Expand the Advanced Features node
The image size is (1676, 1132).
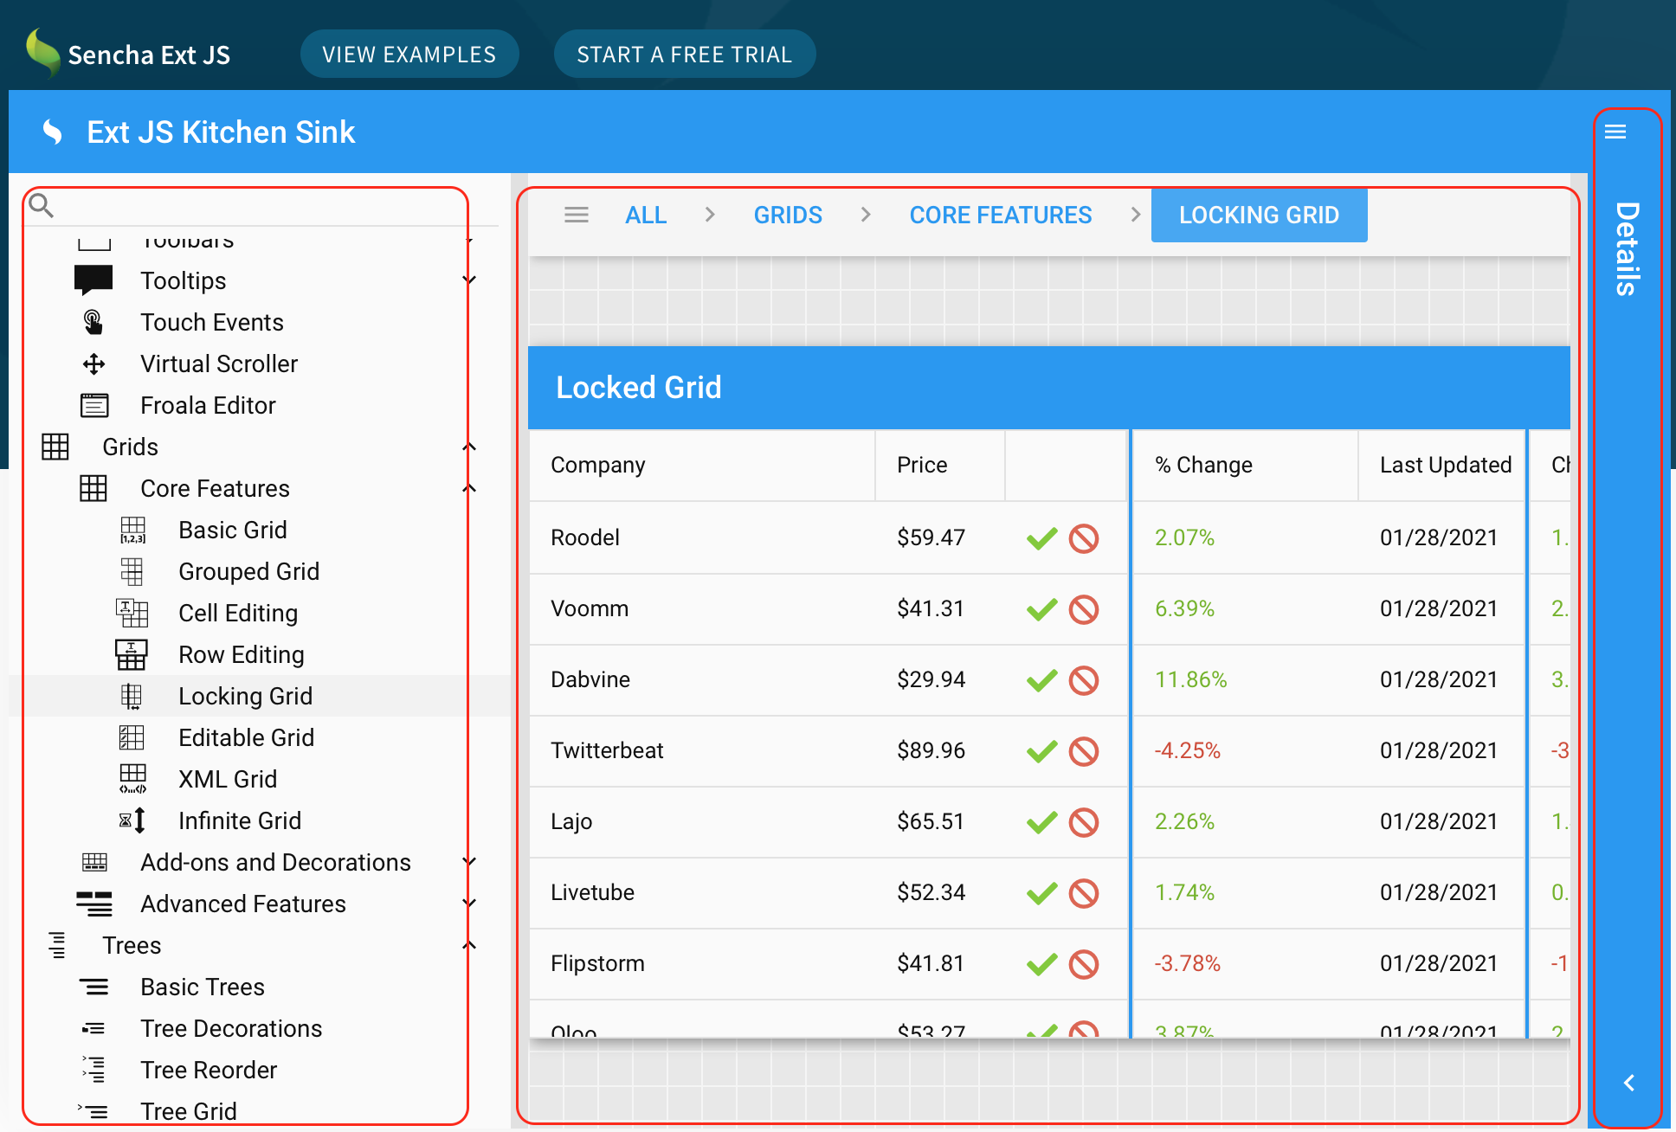tap(469, 904)
